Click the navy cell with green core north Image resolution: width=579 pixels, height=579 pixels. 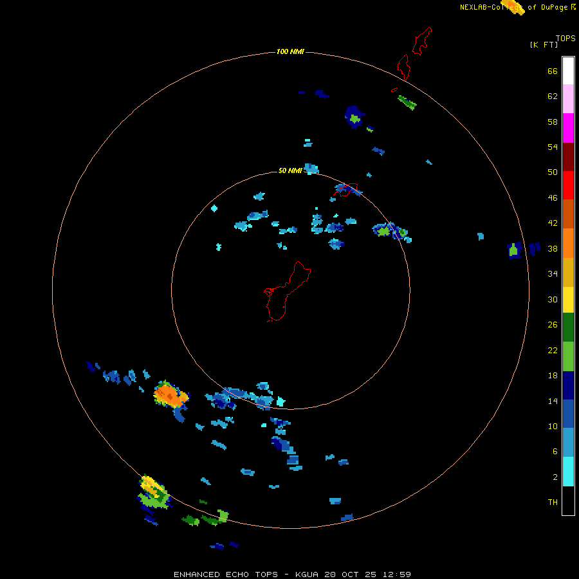[x=354, y=116]
